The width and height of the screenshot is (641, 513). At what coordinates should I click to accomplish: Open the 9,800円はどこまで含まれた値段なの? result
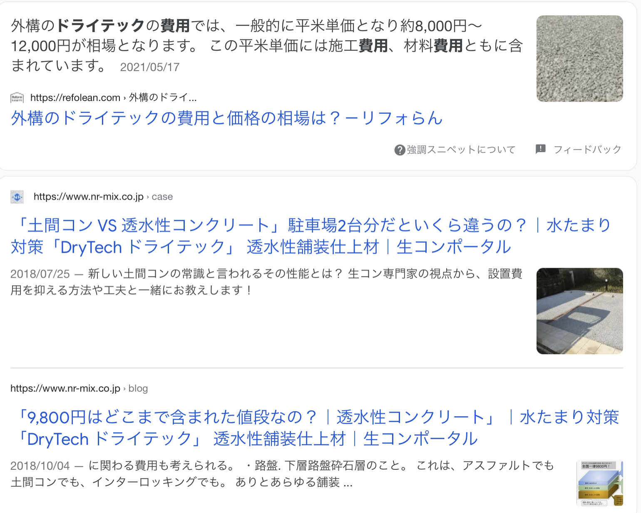(315, 428)
